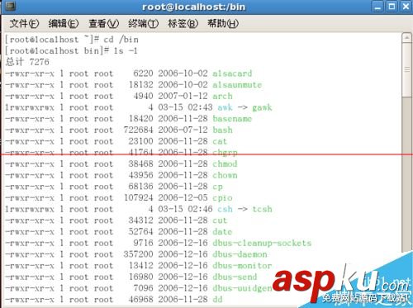Click the gawk link target

[262, 107]
